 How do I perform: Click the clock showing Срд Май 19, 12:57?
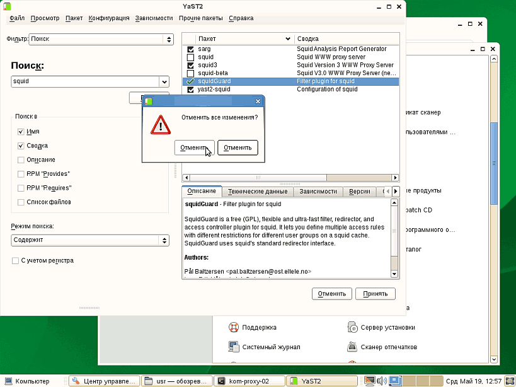(x=474, y=381)
